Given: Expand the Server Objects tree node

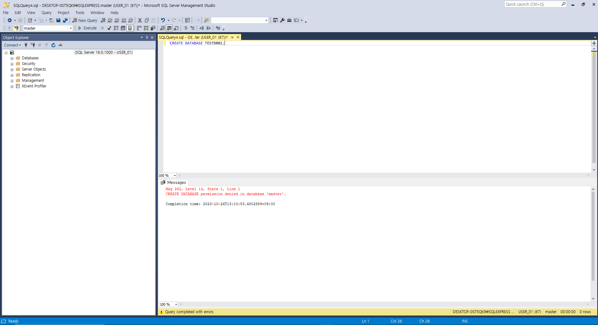Looking at the screenshot, I should click(12, 70).
